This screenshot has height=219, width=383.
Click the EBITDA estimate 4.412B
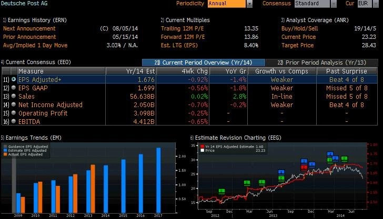144,121
